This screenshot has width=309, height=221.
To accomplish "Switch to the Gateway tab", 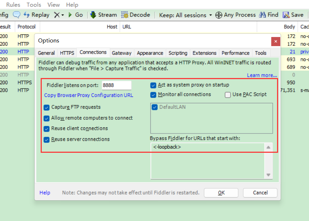I will tap(122, 53).
